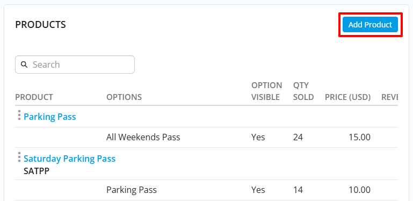Click the partially visible REVE column header
Screen dimensions: 413x201
pyautogui.click(x=389, y=97)
